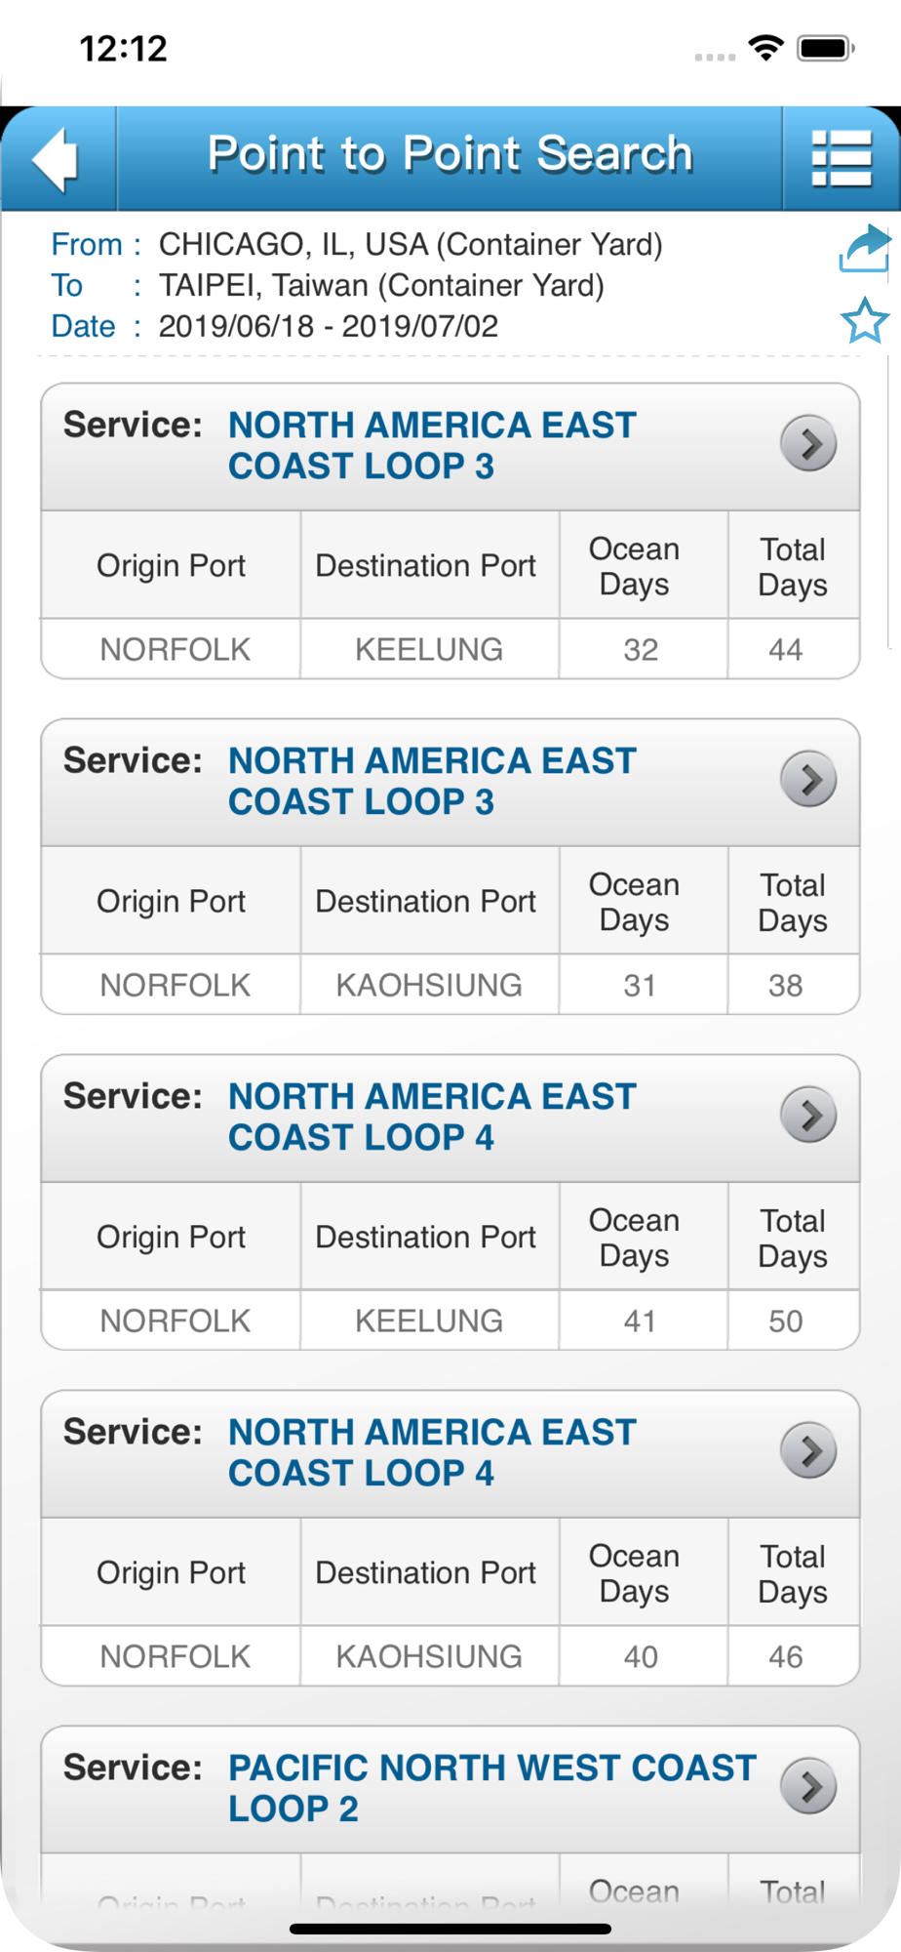Favorite this search with the star icon
Image resolution: width=901 pixels, height=1952 pixels.
(x=864, y=321)
